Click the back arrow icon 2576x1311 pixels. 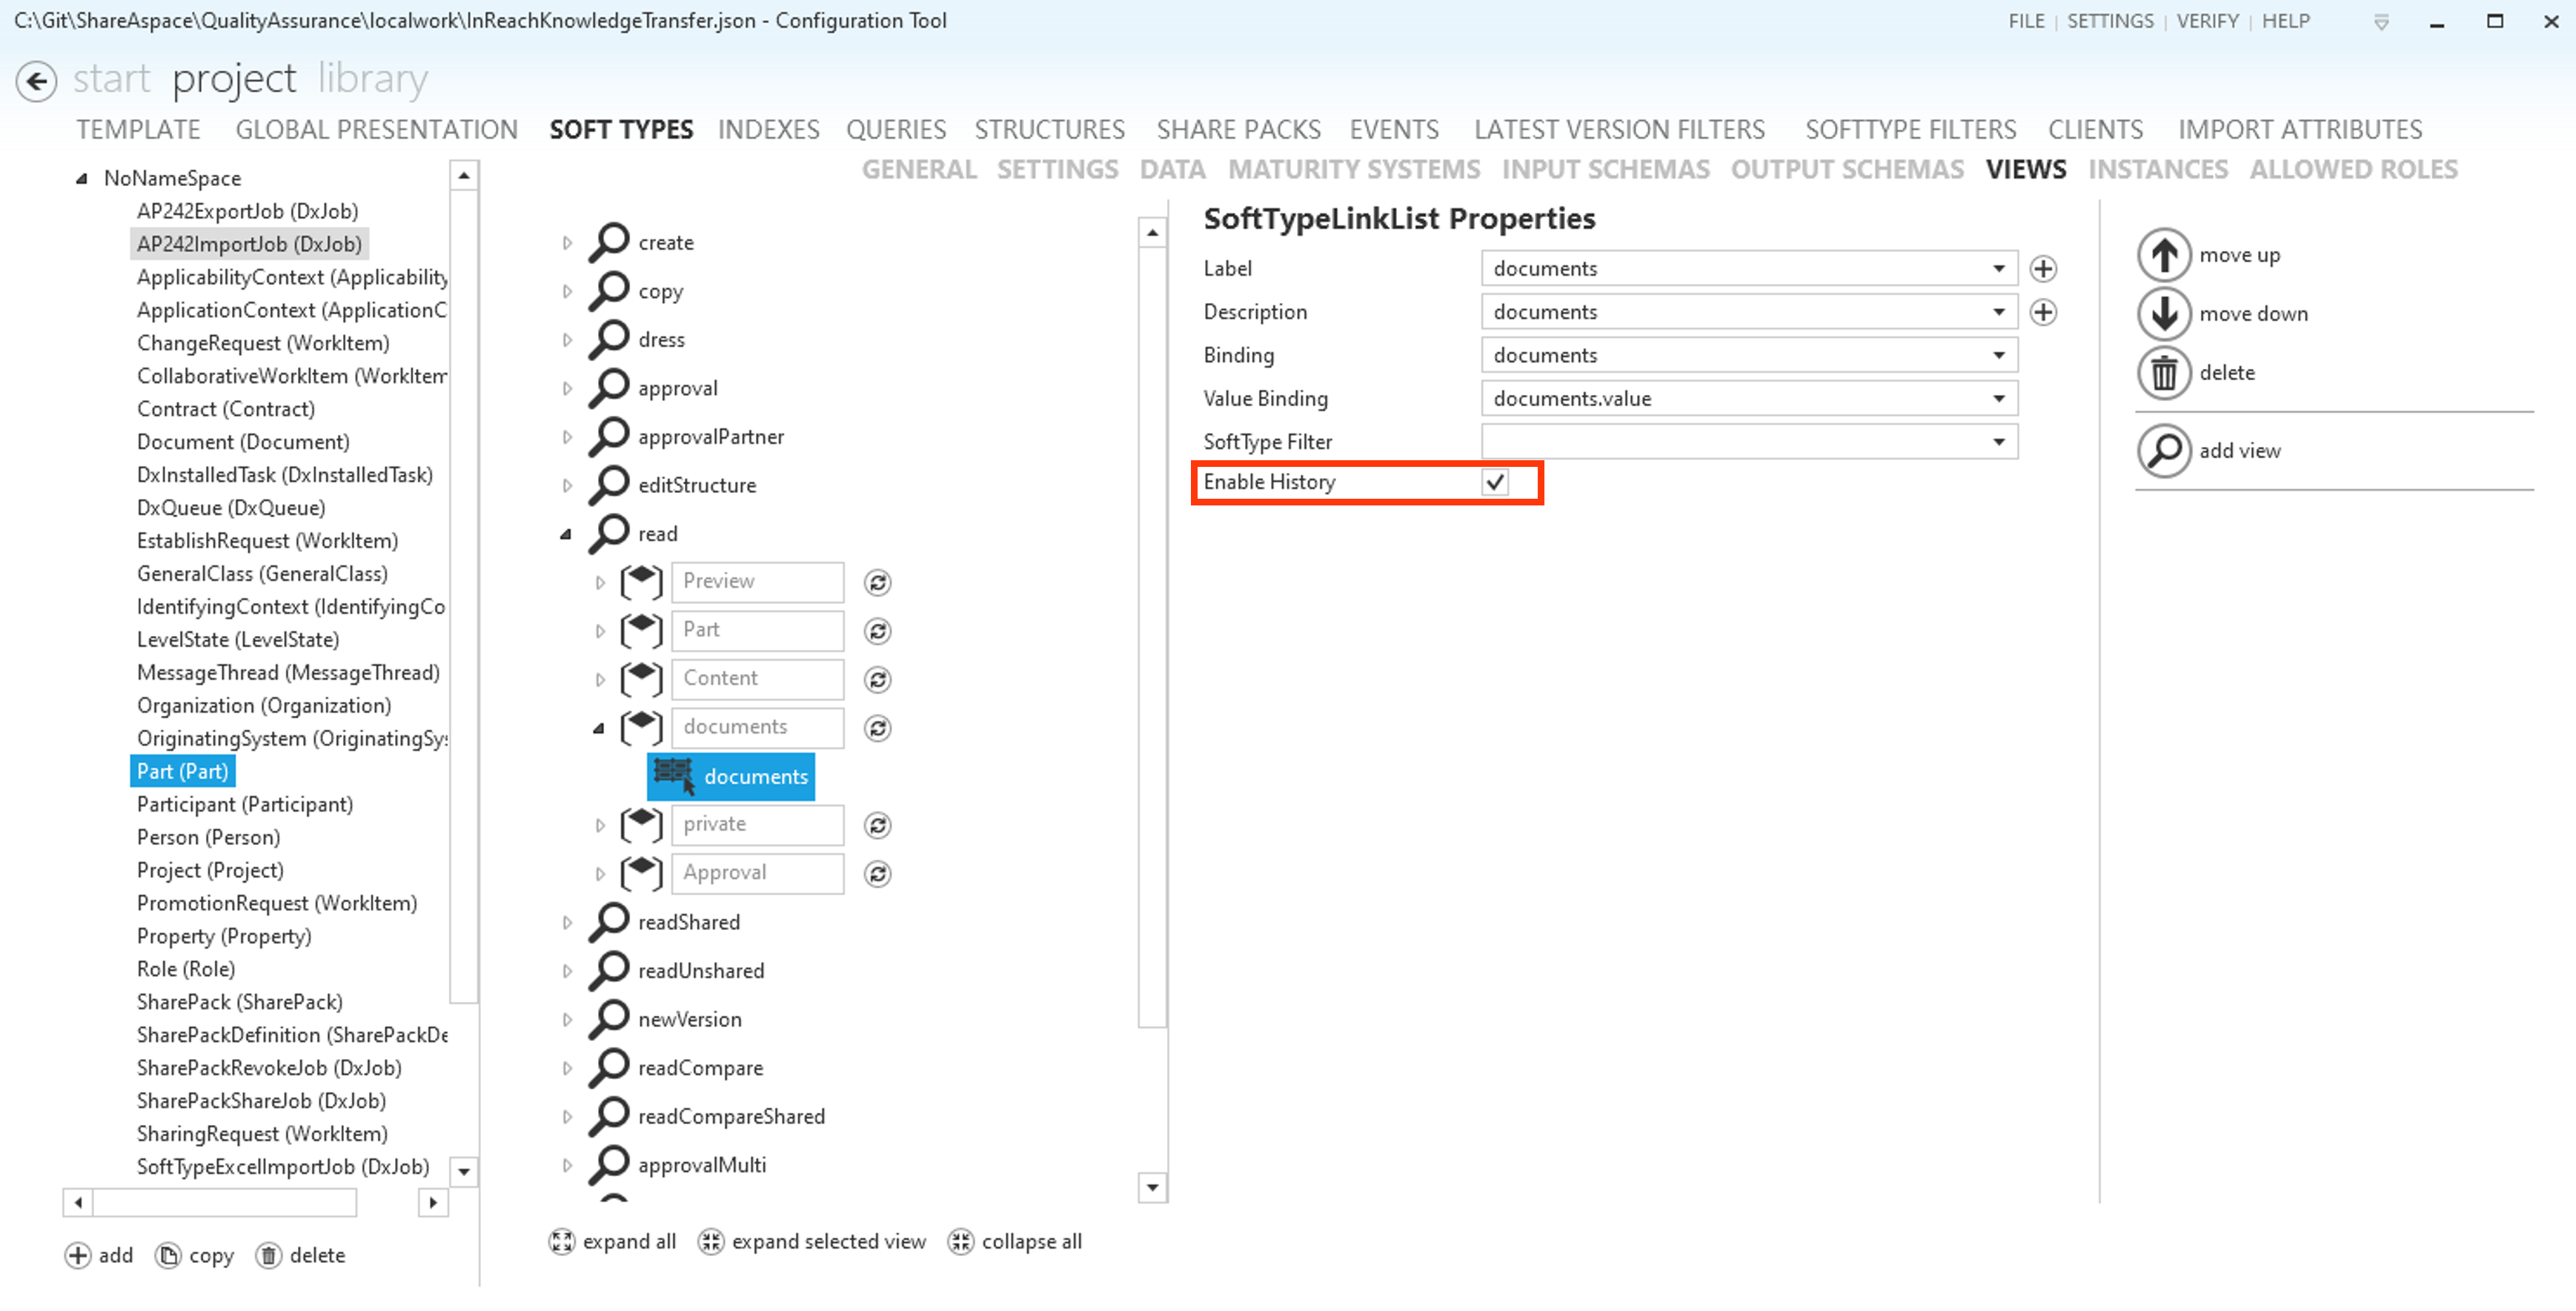[37, 81]
